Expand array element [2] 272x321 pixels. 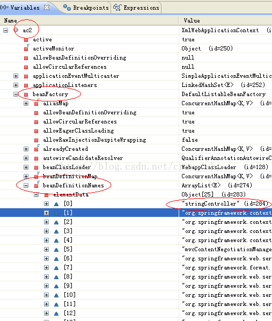pos(47,222)
